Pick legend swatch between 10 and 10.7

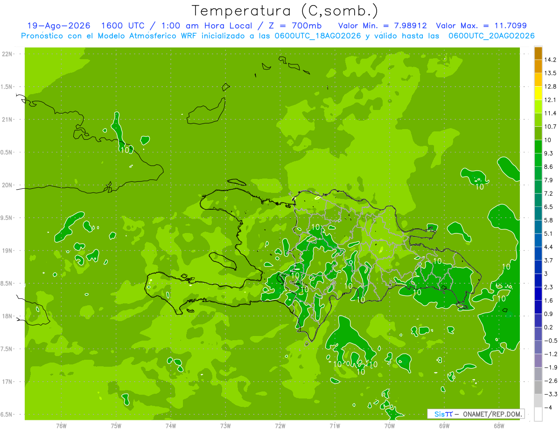538,133
